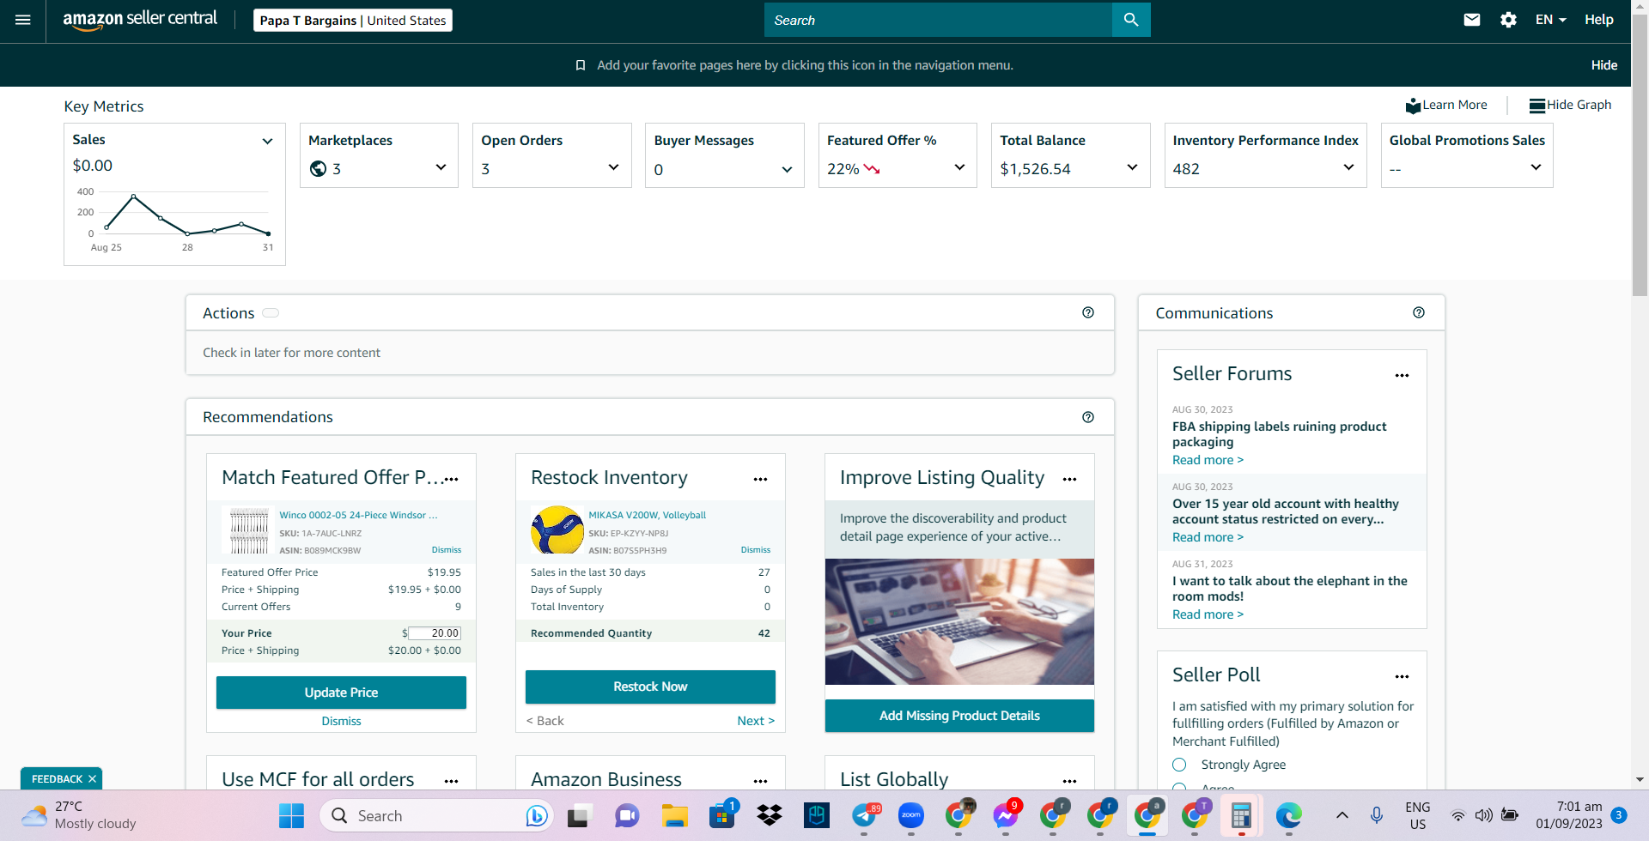Open the Feedback tab

(x=57, y=779)
